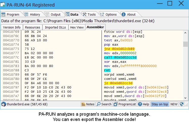Select the Version Info sub-tab
The image size is (189, 124).
(x=12, y=27)
